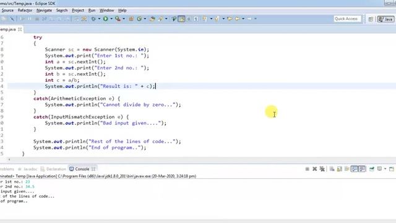Open the Project menu
Image resolution: width=396 pixels, height=223 pixels.
point(78,11)
